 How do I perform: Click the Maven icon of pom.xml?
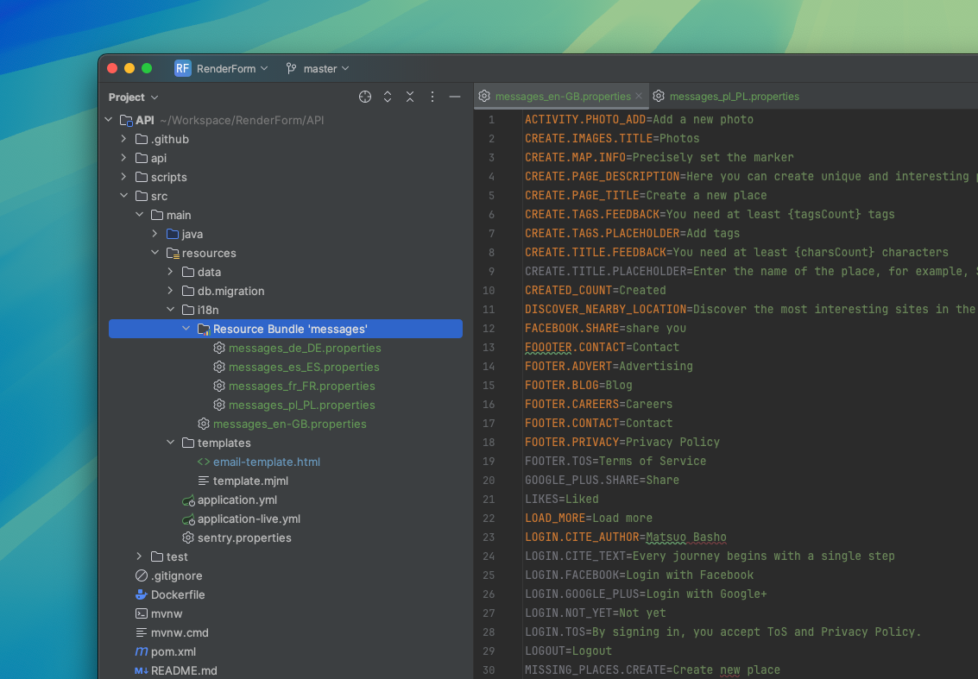(142, 651)
